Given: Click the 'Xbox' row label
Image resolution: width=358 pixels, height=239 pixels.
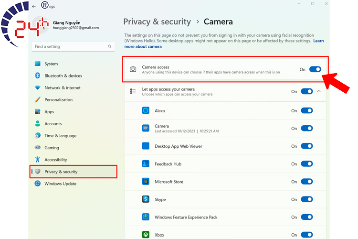Looking at the screenshot, I should pyautogui.click(x=159, y=235).
